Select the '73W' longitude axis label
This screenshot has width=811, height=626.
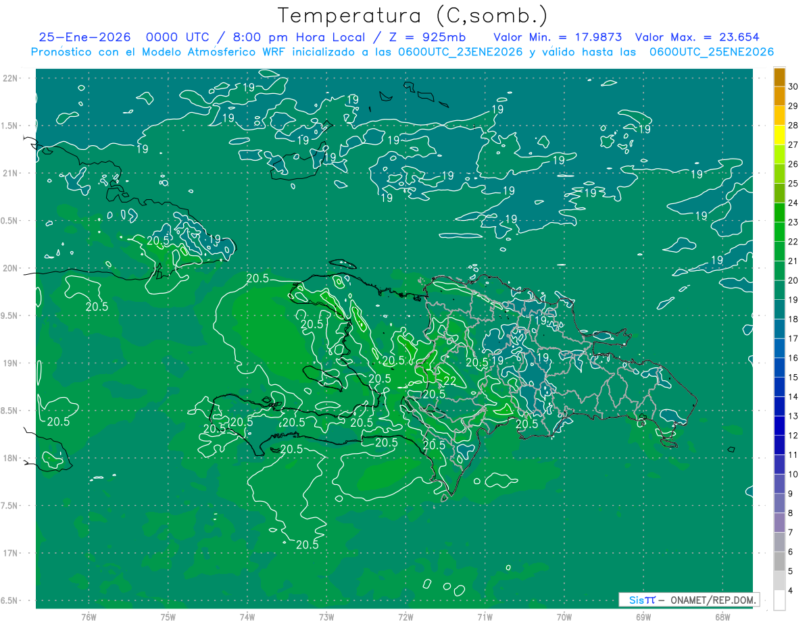coord(326,617)
